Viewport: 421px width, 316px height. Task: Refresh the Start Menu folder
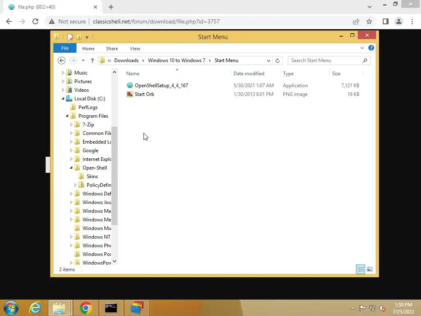pyautogui.click(x=278, y=60)
